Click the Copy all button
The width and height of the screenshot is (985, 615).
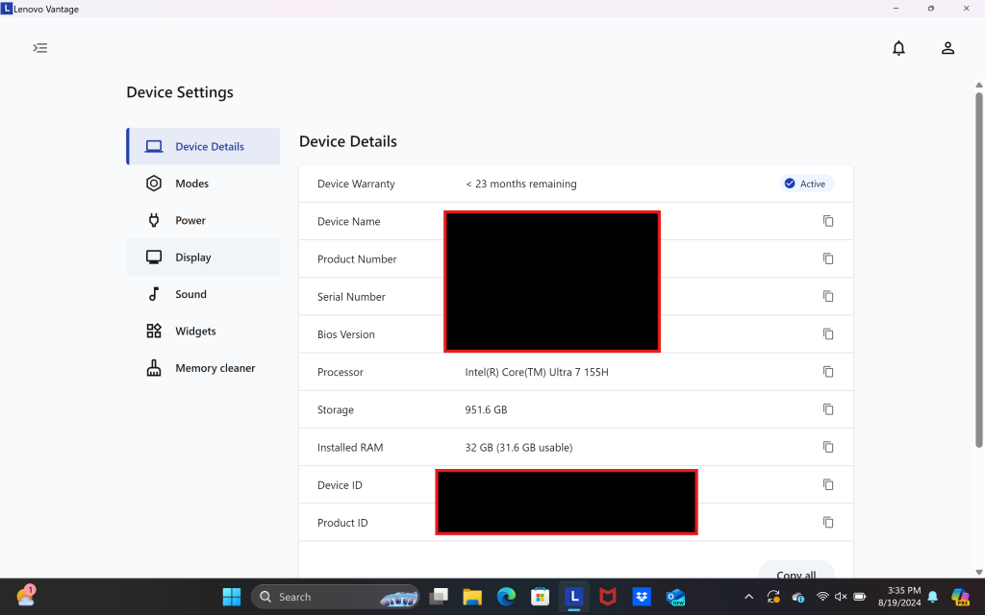click(x=796, y=570)
